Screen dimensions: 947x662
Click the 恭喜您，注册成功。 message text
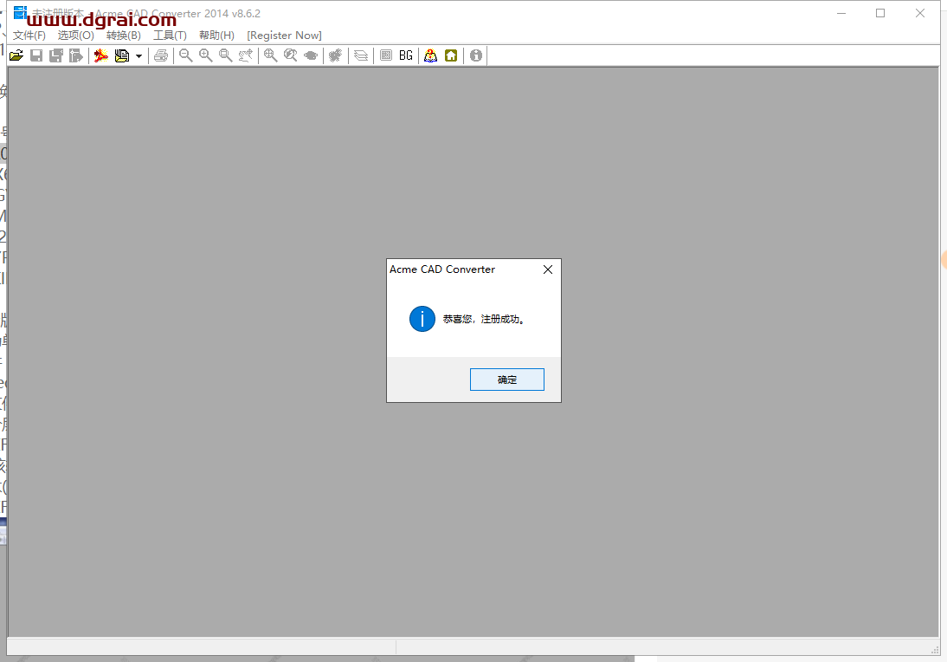click(484, 319)
